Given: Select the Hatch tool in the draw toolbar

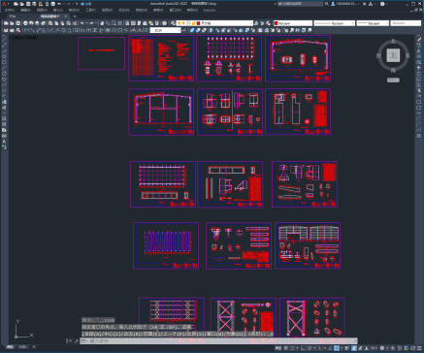Looking at the screenshot, I should [x=4, y=118].
